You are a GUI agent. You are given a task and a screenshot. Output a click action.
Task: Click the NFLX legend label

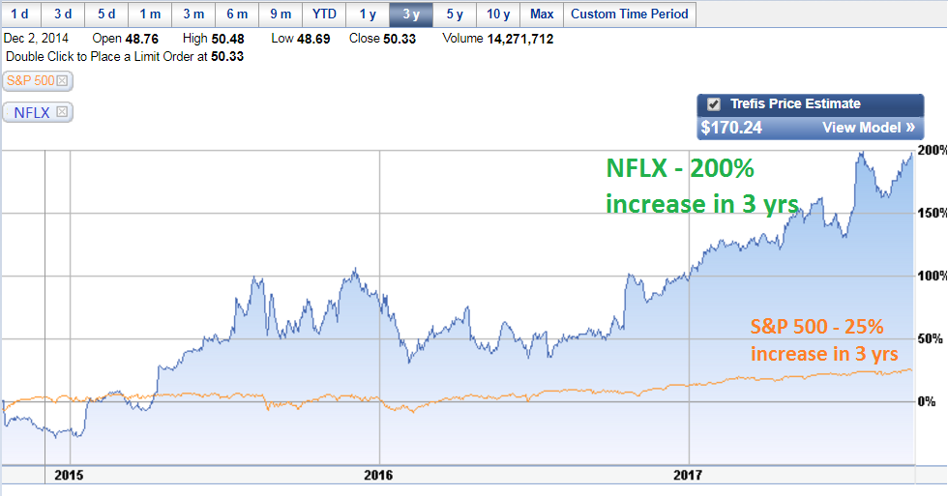tap(31, 112)
